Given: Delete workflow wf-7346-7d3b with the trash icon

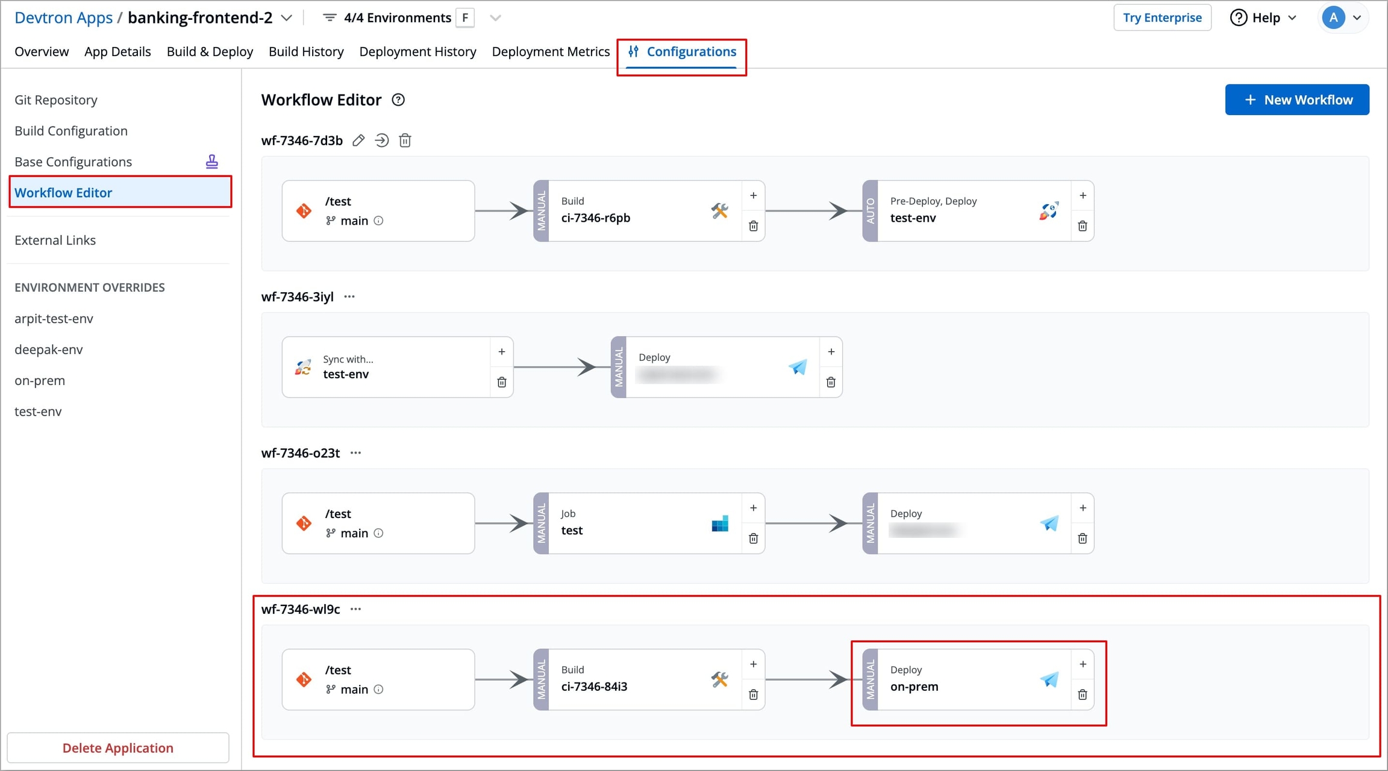Looking at the screenshot, I should coord(405,140).
